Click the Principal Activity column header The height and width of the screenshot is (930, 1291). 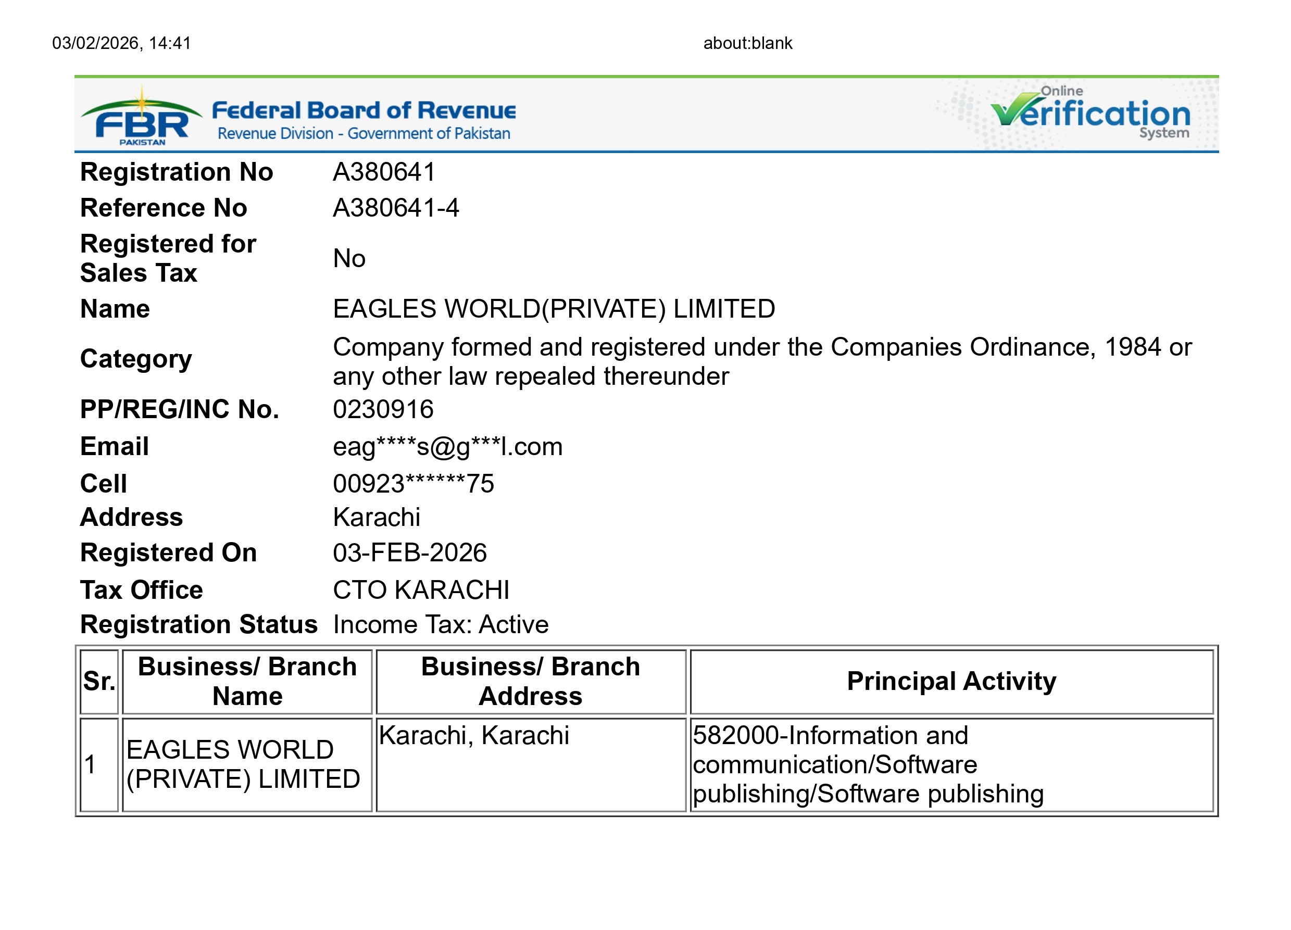951,682
